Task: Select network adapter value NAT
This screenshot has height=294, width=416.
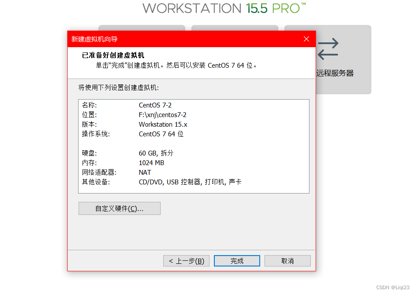Action: pyautogui.click(x=145, y=173)
